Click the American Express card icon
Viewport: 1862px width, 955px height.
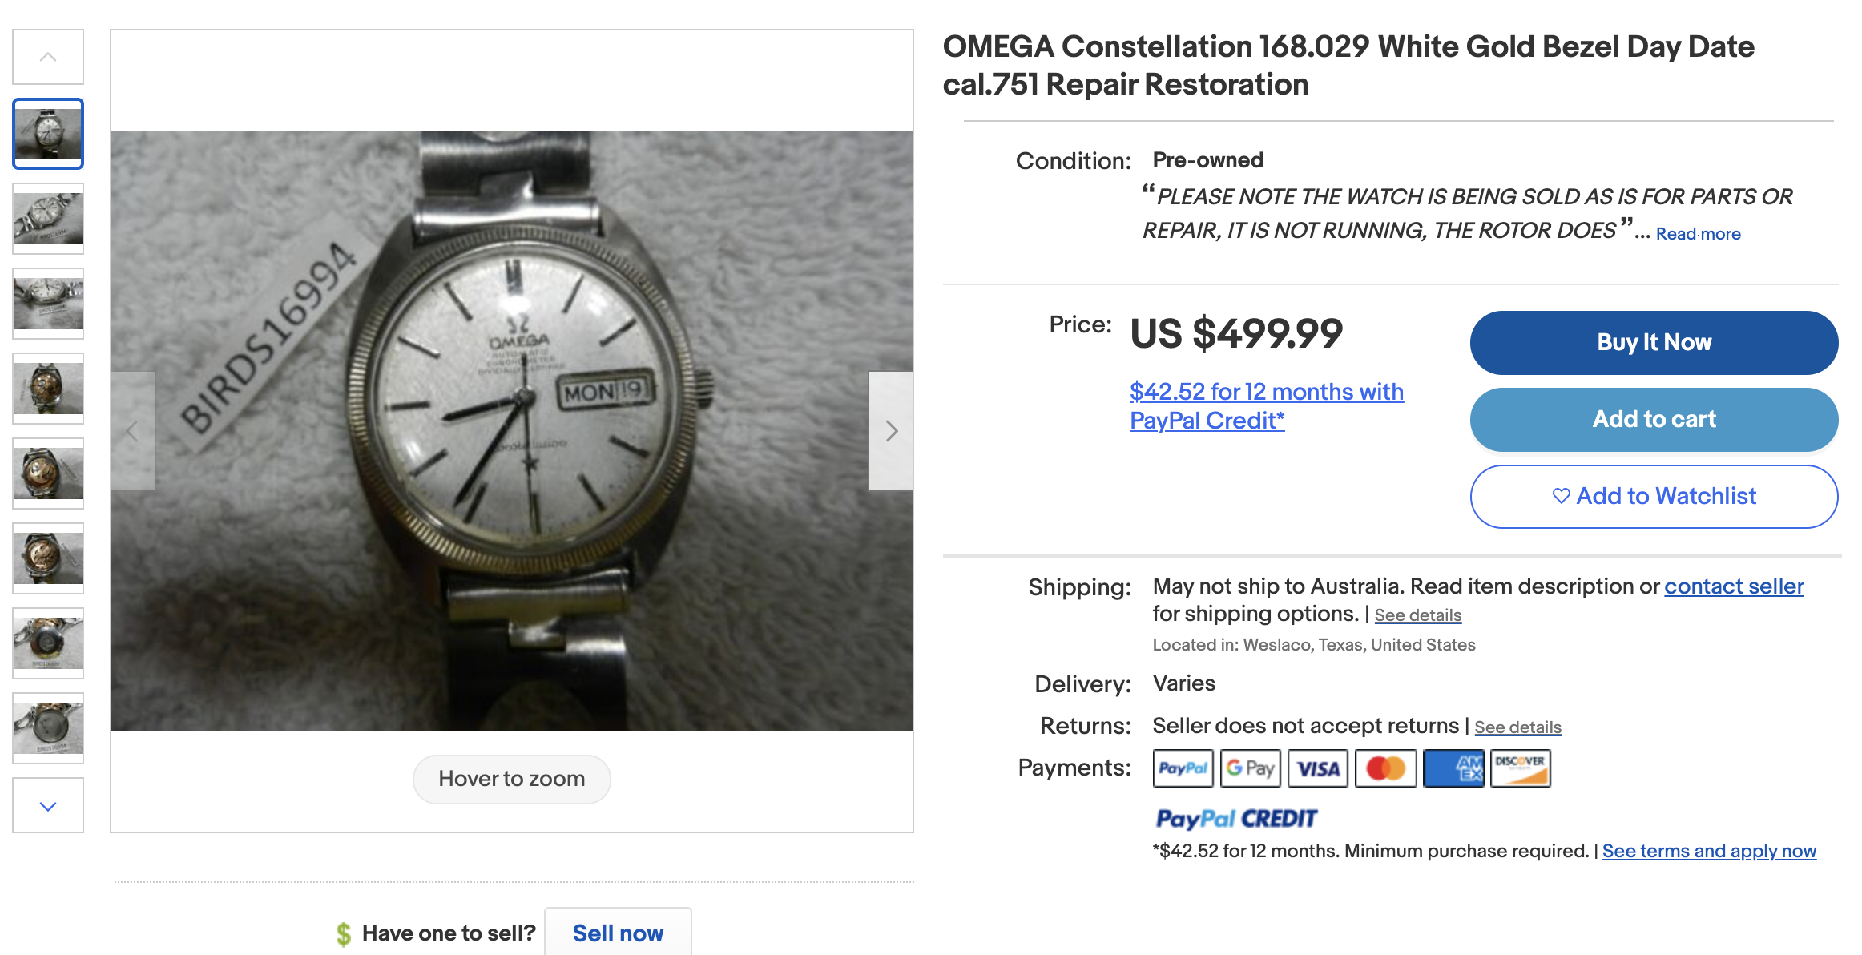(x=1453, y=768)
